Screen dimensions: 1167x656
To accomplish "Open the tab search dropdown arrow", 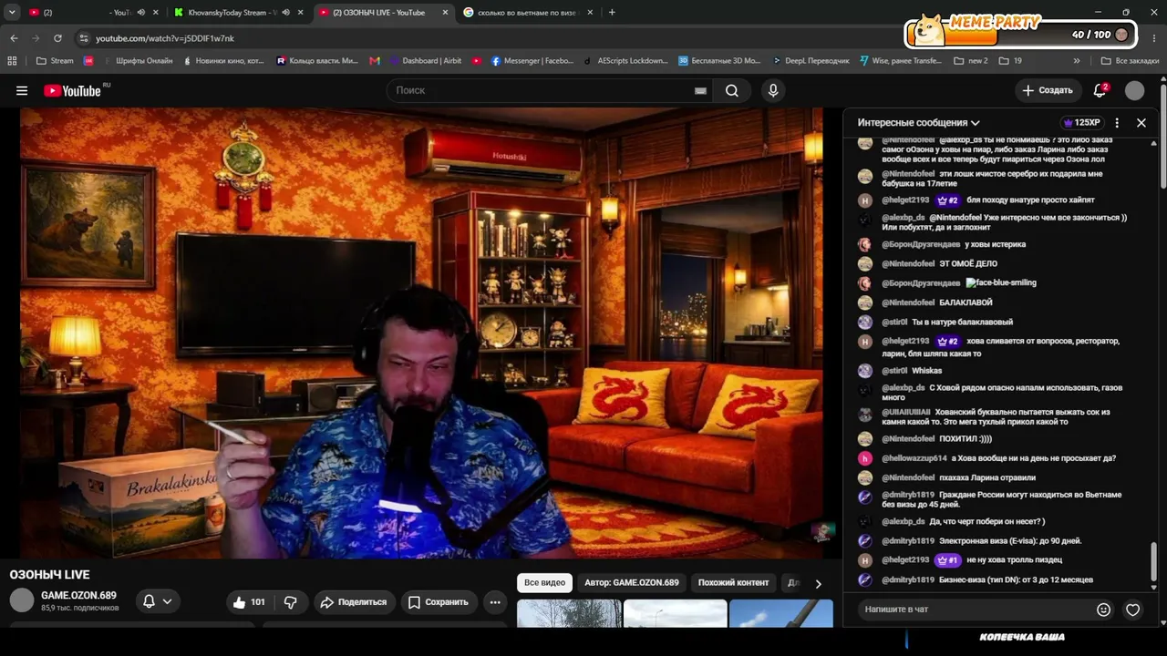I will coord(12,12).
